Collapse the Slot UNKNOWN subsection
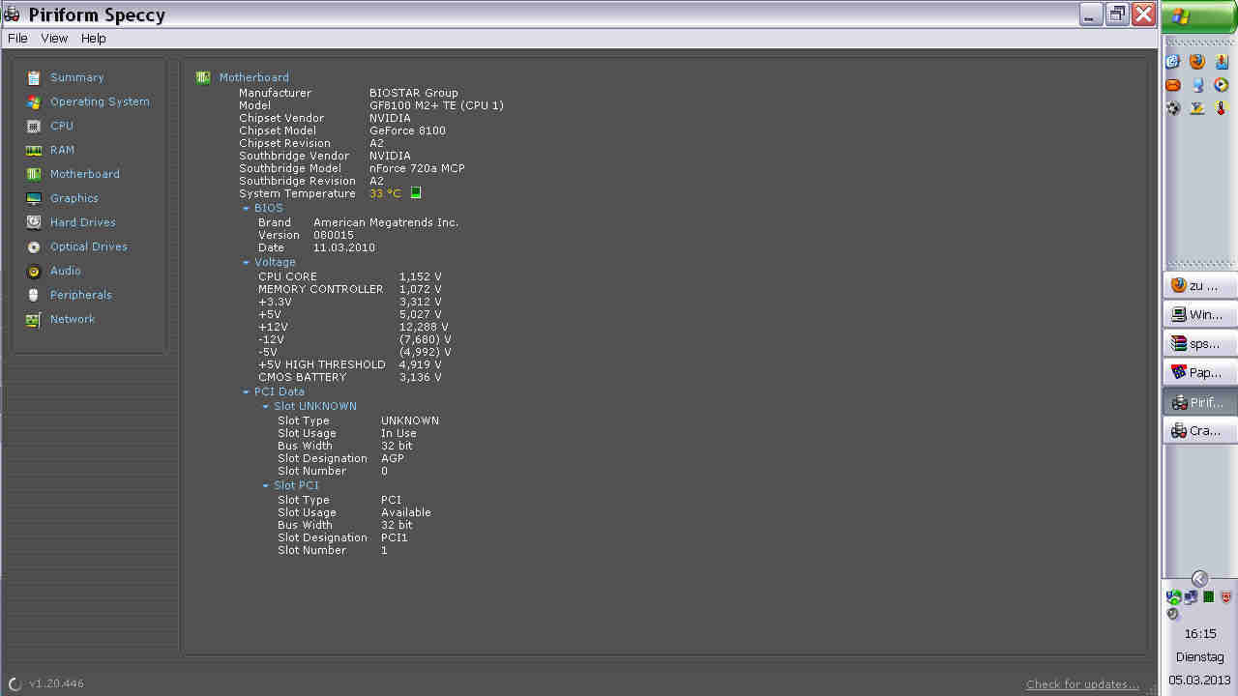 pyautogui.click(x=265, y=406)
